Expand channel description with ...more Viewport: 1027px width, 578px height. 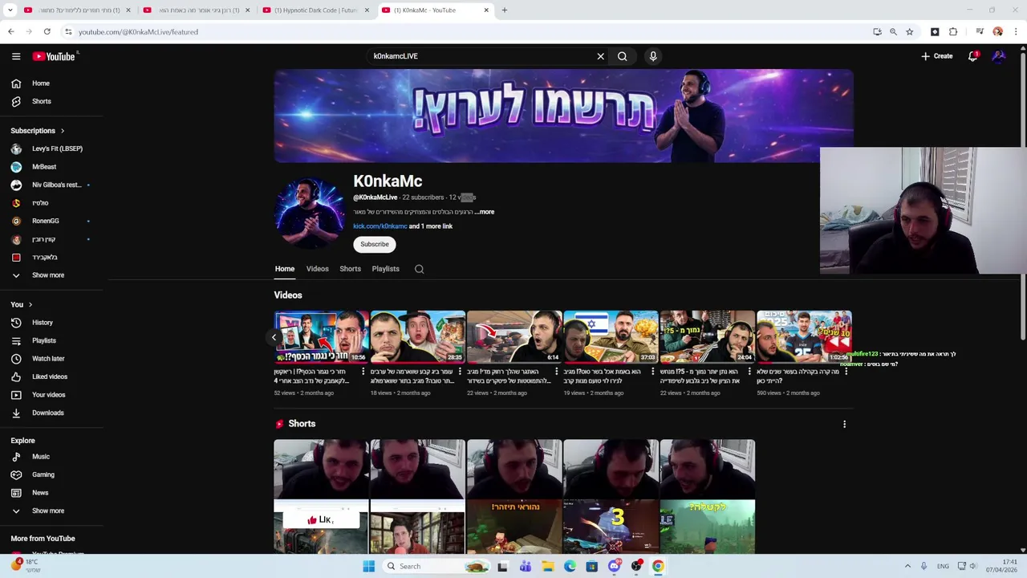(x=485, y=212)
